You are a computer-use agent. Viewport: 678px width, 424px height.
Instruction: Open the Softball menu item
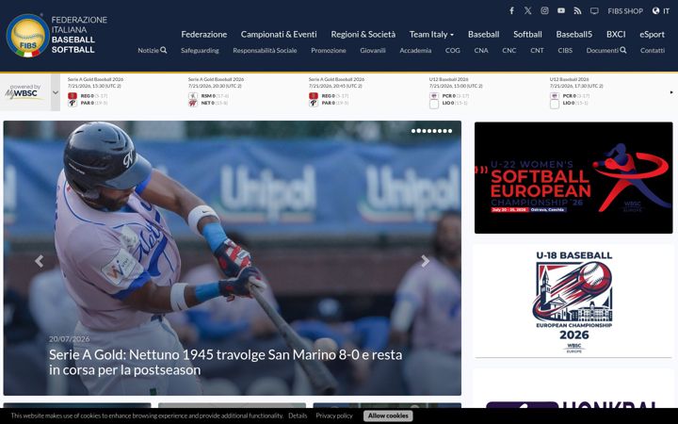click(527, 34)
